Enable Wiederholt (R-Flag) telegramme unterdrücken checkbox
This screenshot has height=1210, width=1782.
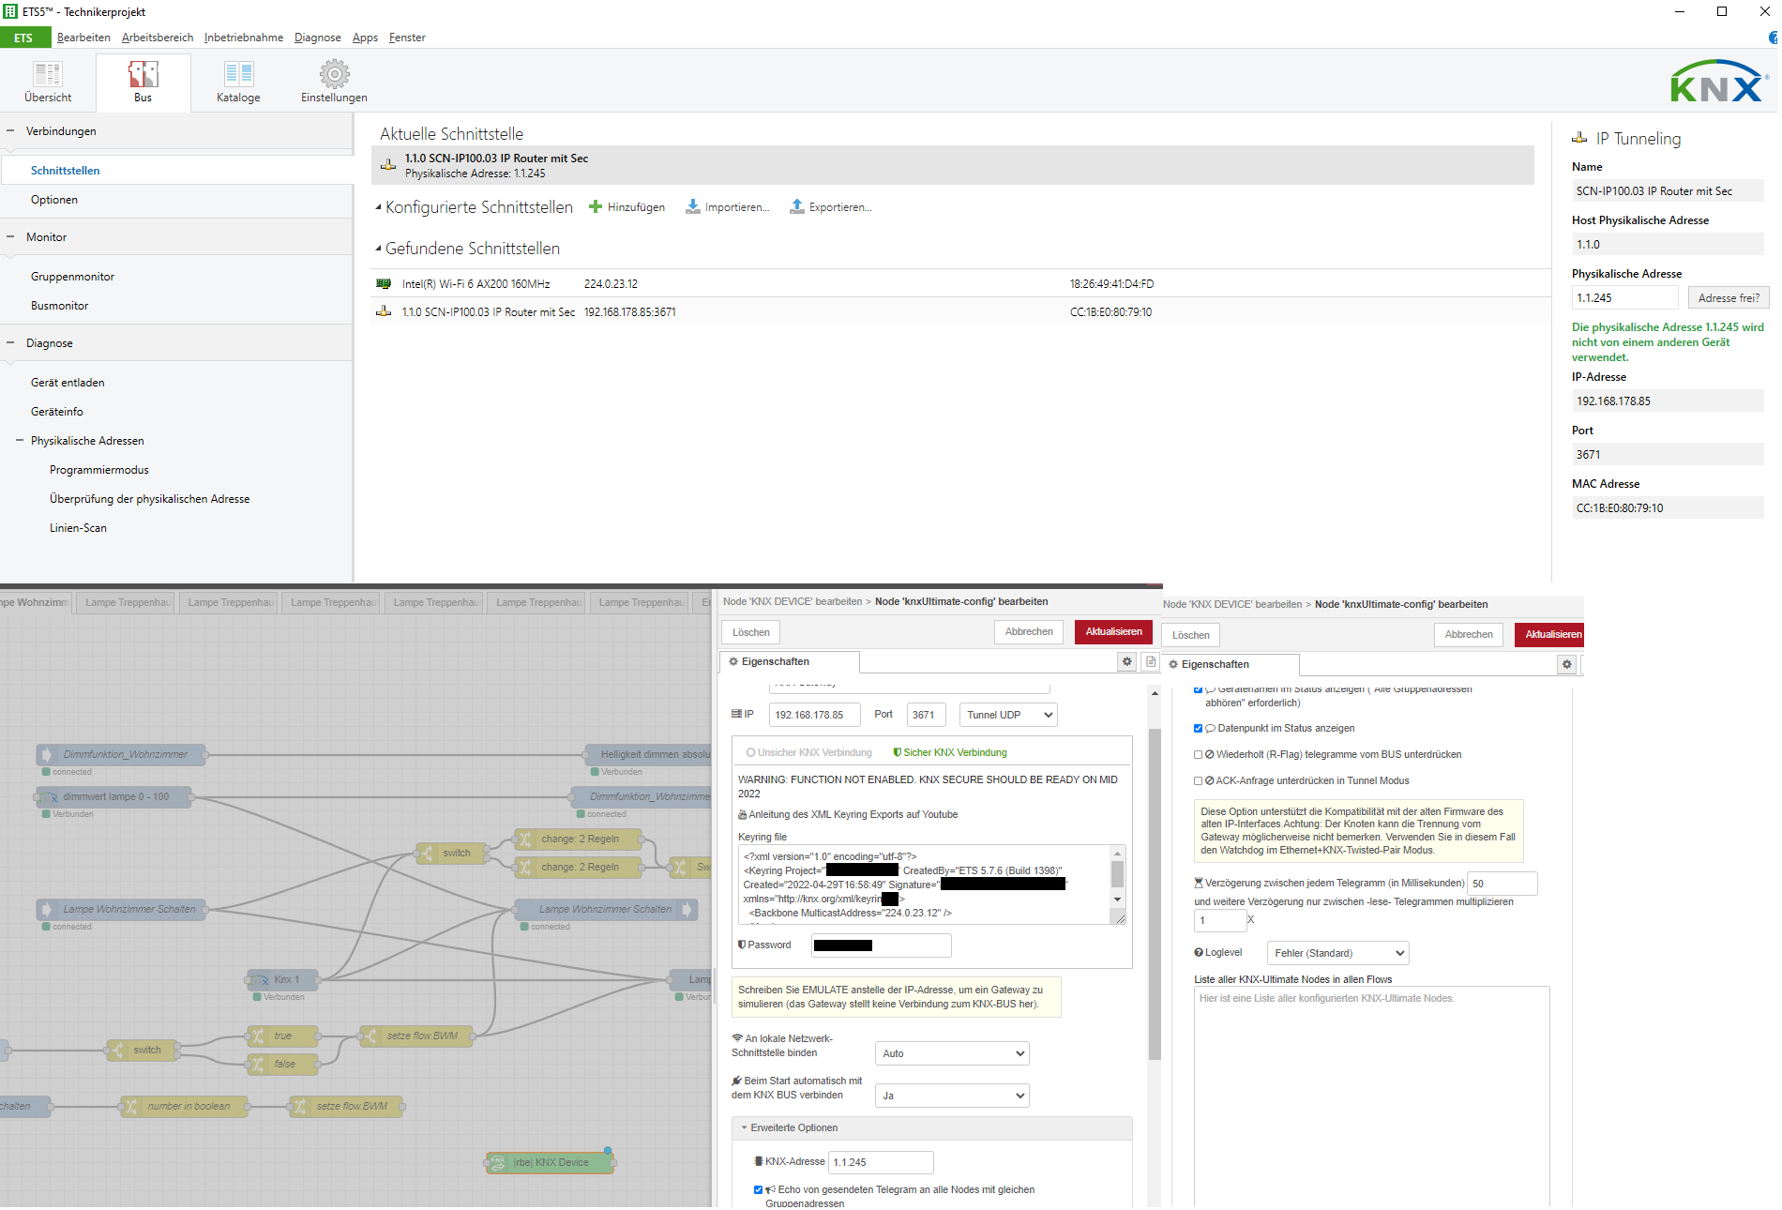pos(1198,754)
